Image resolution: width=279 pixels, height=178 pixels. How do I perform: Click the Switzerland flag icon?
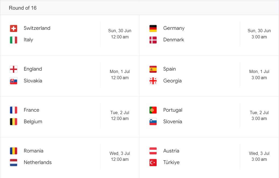point(13,28)
